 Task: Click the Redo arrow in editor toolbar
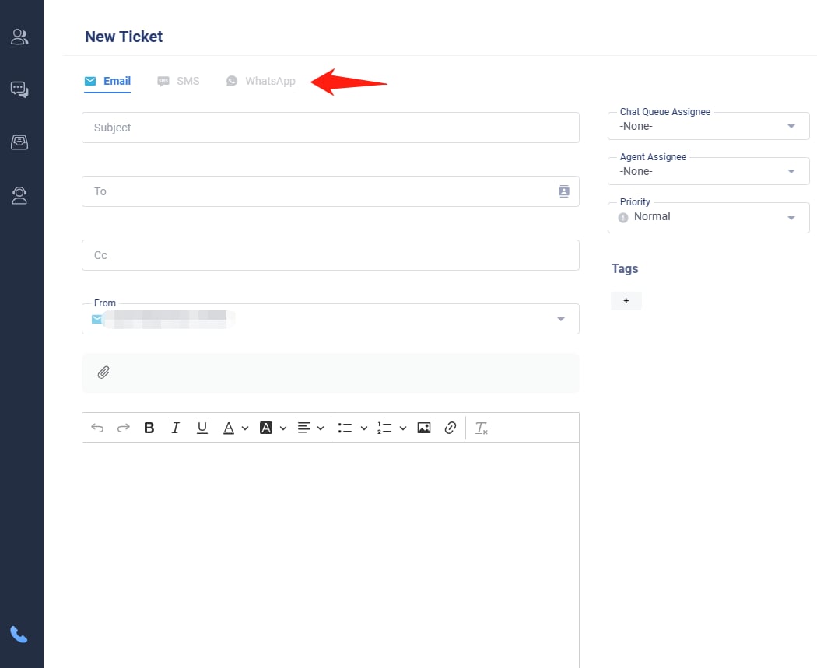[x=123, y=428]
